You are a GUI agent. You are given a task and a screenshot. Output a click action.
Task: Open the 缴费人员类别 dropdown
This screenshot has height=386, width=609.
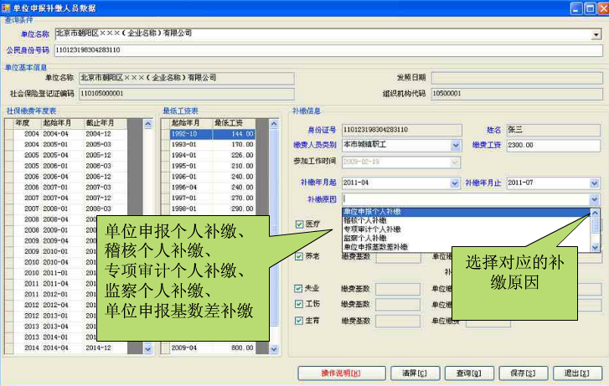[x=456, y=146]
